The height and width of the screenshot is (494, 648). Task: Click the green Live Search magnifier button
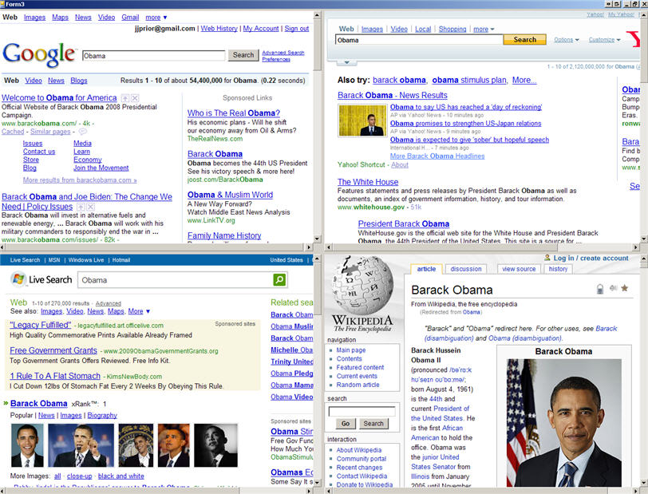click(279, 280)
